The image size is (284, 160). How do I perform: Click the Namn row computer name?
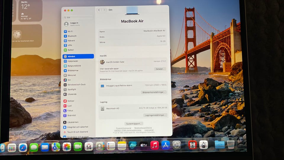[x=133, y=31]
